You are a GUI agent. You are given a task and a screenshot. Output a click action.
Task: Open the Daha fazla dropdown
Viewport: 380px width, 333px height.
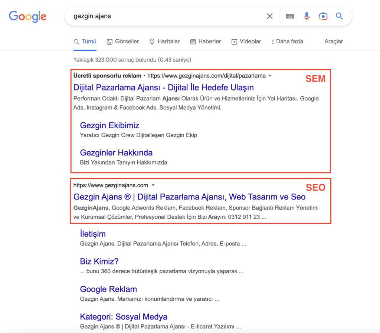(x=287, y=42)
